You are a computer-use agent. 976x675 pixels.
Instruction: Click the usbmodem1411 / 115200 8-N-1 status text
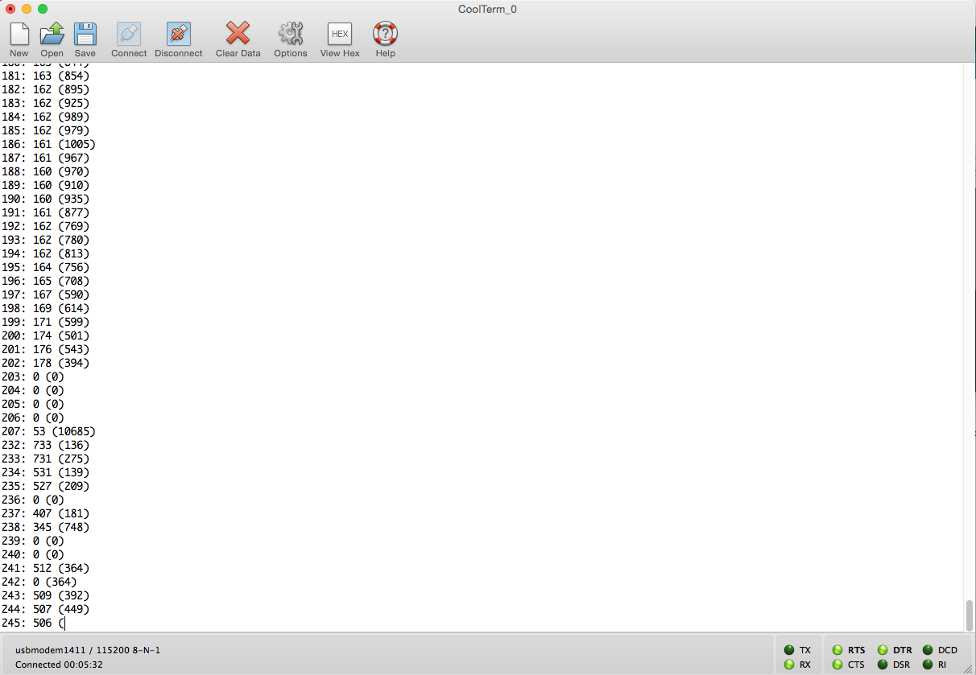tap(88, 650)
